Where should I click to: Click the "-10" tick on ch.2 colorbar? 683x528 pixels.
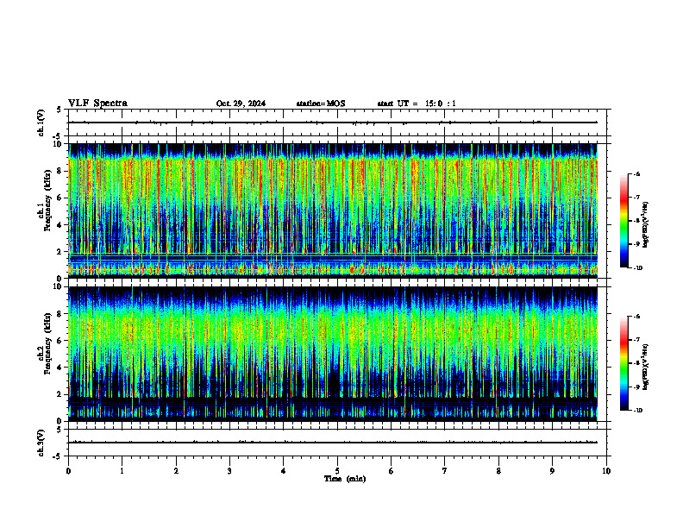tap(637, 411)
